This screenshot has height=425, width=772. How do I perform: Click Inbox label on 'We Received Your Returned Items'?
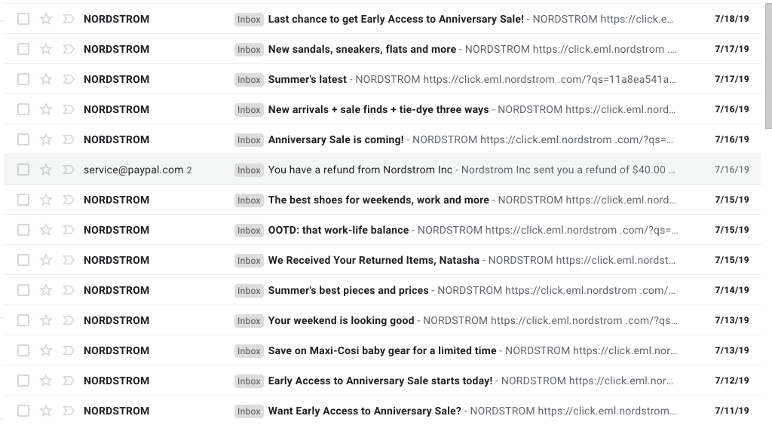(x=249, y=260)
